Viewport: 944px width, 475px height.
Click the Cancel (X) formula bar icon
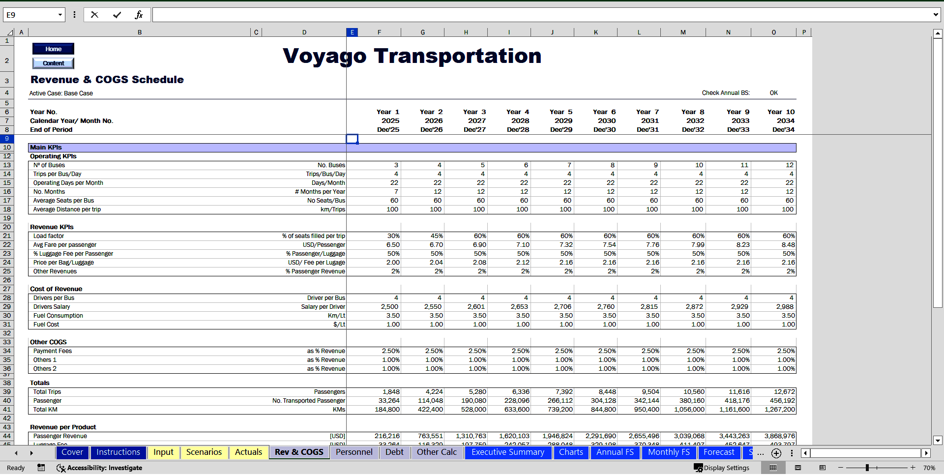(x=94, y=15)
